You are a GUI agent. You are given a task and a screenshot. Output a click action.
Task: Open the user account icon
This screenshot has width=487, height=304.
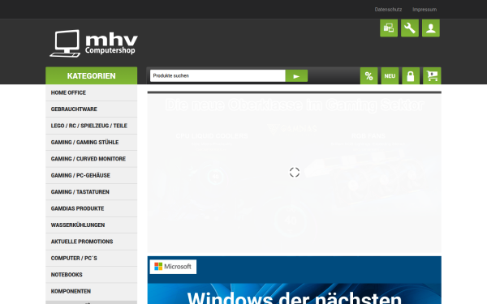click(x=431, y=28)
